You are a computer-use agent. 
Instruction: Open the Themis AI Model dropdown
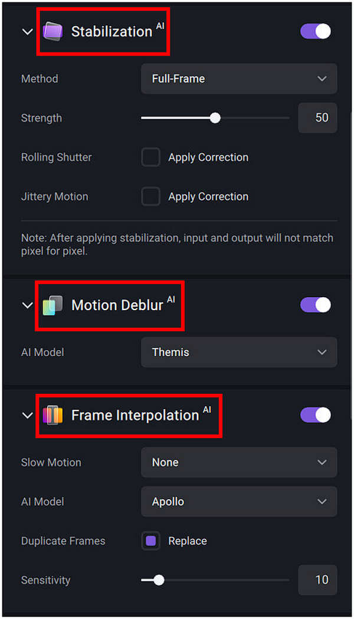click(x=238, y=352)
